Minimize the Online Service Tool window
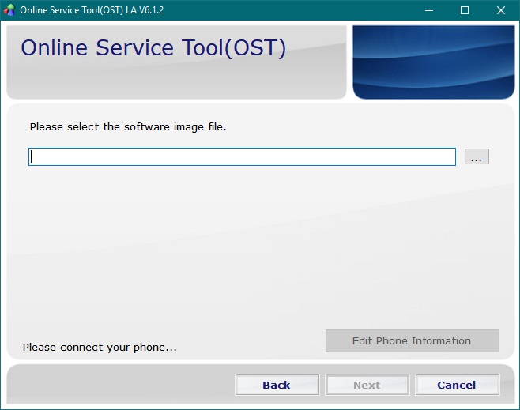Screen dimensions: 520x410 (429, 10)
